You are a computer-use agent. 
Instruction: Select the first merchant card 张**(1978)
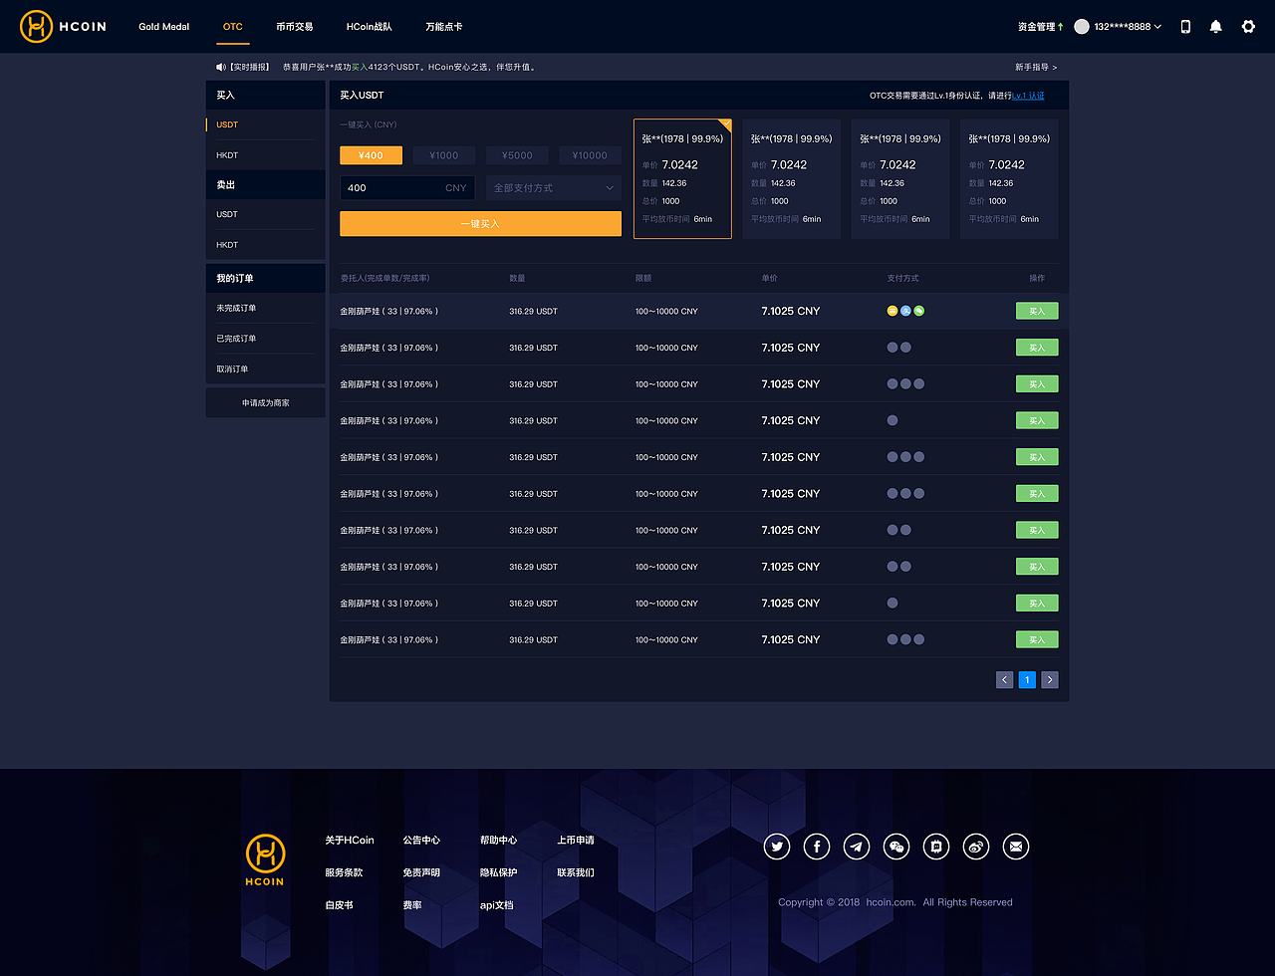coord(682,177)
